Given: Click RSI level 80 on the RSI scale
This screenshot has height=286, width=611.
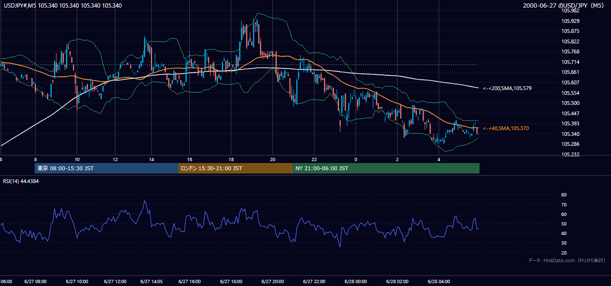Looking at the screenshot, I should click(564, 195).
